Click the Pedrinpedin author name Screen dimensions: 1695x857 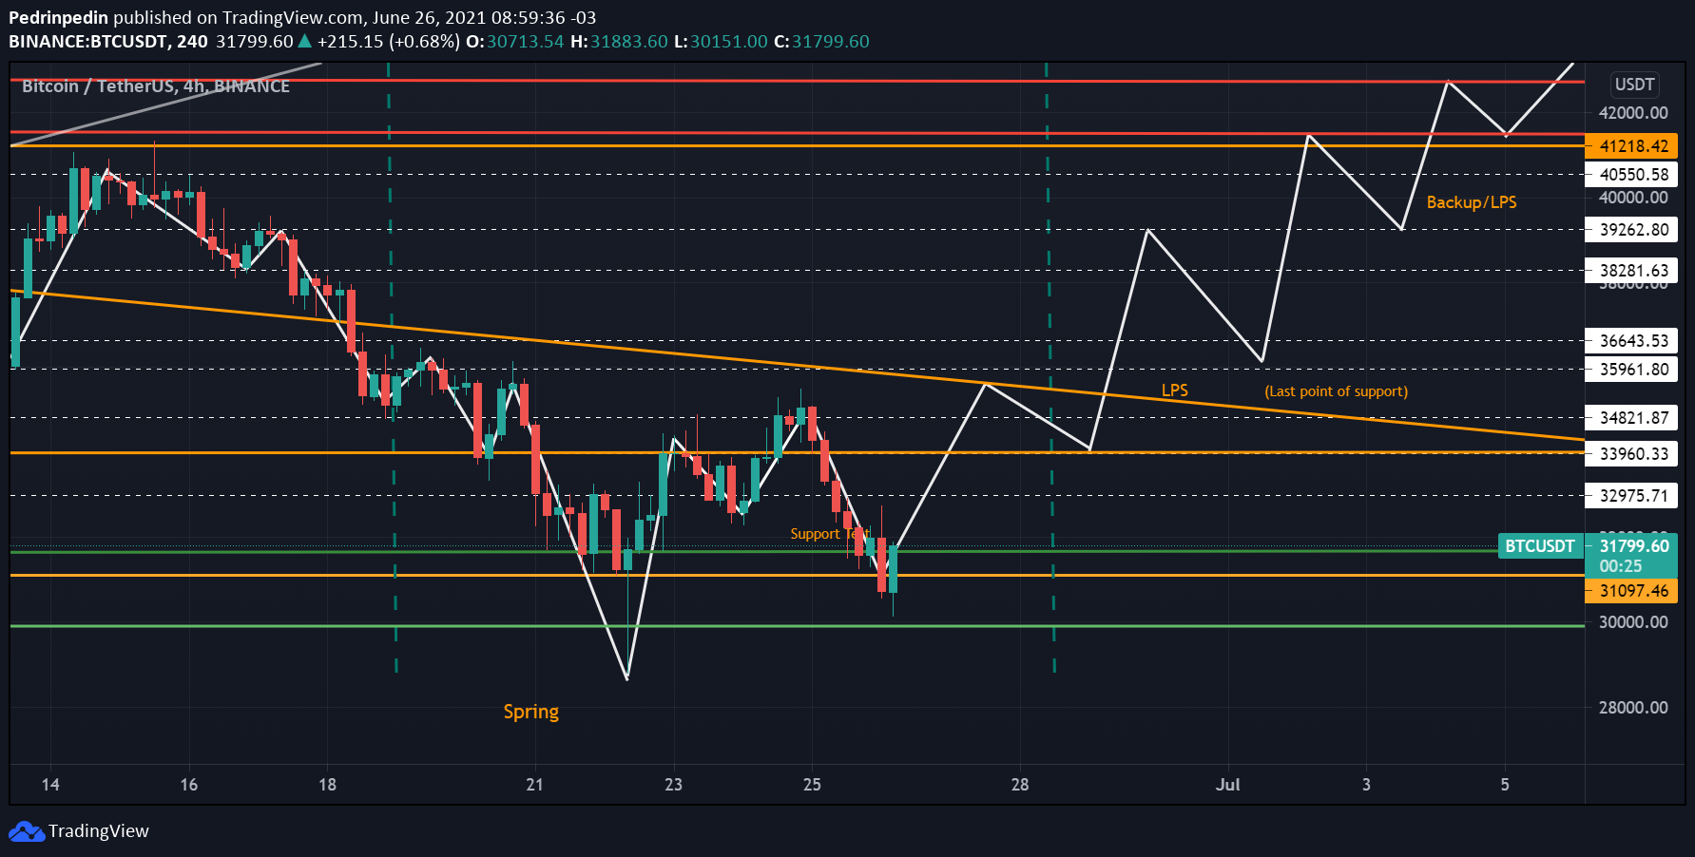58,17
